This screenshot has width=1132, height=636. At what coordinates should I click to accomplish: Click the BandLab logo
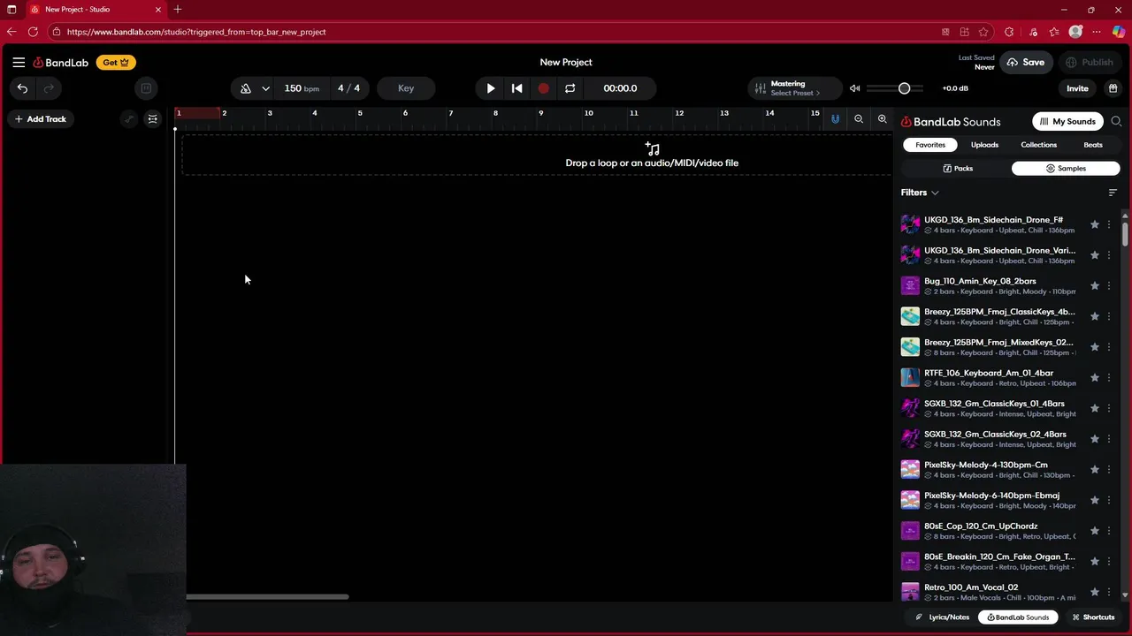click(61, 63)
